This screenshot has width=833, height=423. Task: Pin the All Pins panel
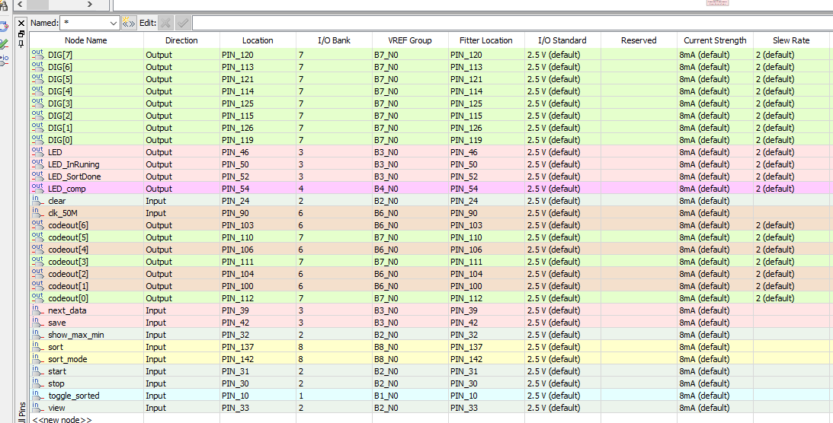pyautogui.click(x=21, y=43)
